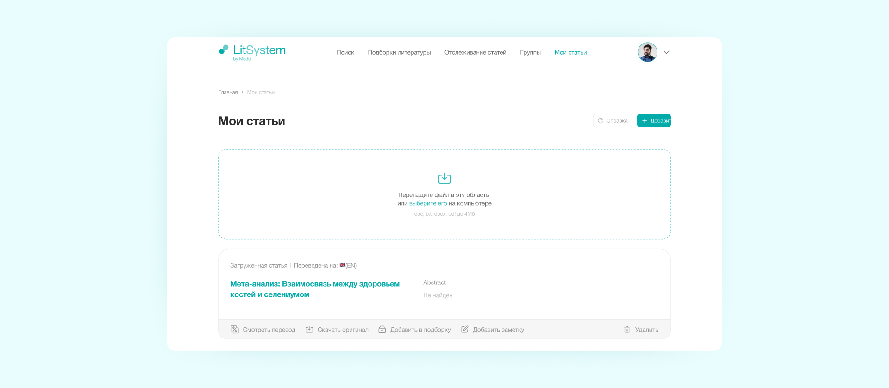Click the collection icon beside Добавить в подборку

click(382, 330)
